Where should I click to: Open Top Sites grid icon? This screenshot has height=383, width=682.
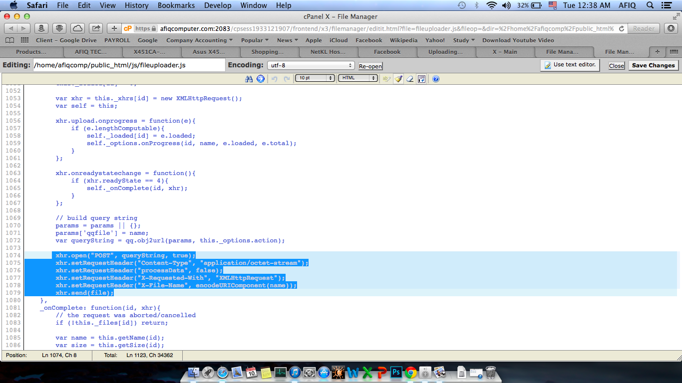tap(24, 40)
